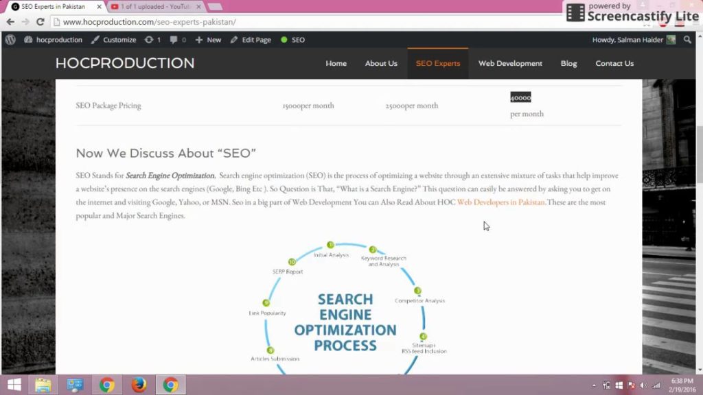
Task: Open Firefox from taskbar
Action: pyautogui.click(x=139, y=385)
